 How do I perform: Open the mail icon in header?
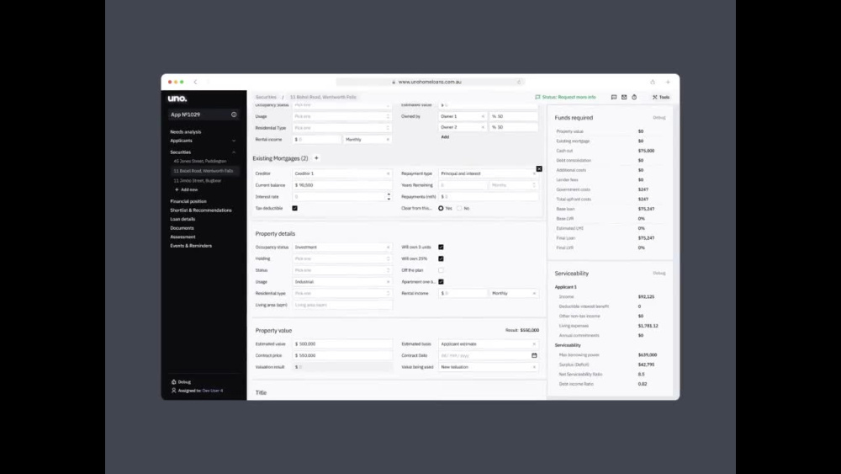(624, 97)
